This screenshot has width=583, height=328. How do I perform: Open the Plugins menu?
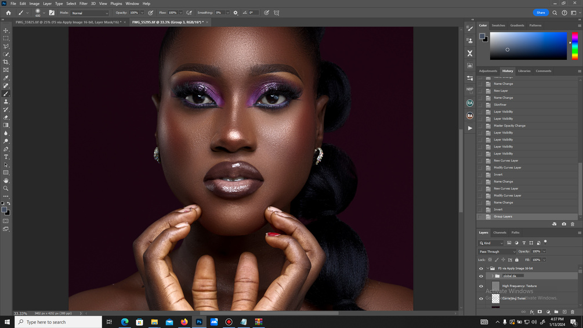(x=116, y=3)
